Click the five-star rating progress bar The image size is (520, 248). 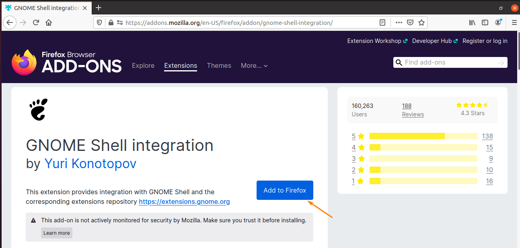click(423, 136)
